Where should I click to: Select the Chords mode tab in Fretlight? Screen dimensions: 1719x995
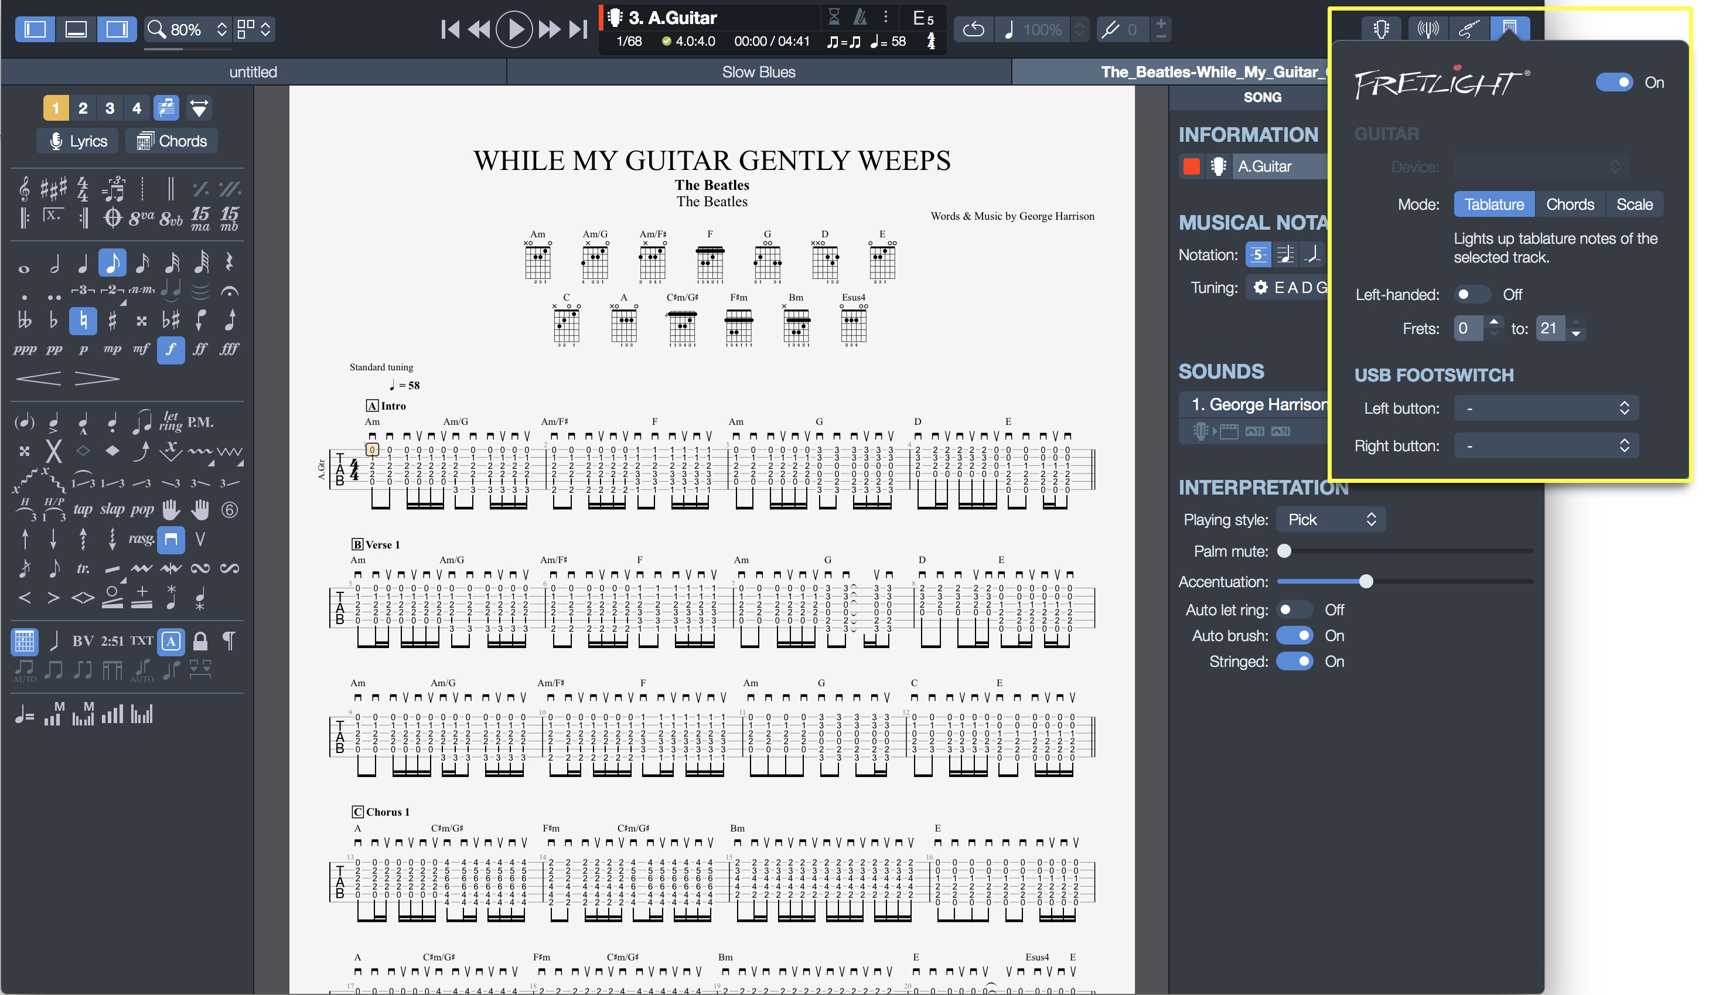click(1568, 204)
